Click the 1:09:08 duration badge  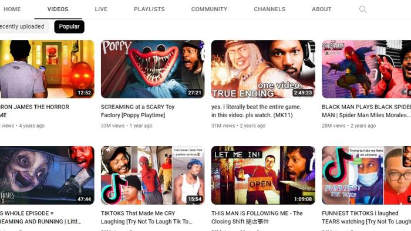tap(303, 199)
